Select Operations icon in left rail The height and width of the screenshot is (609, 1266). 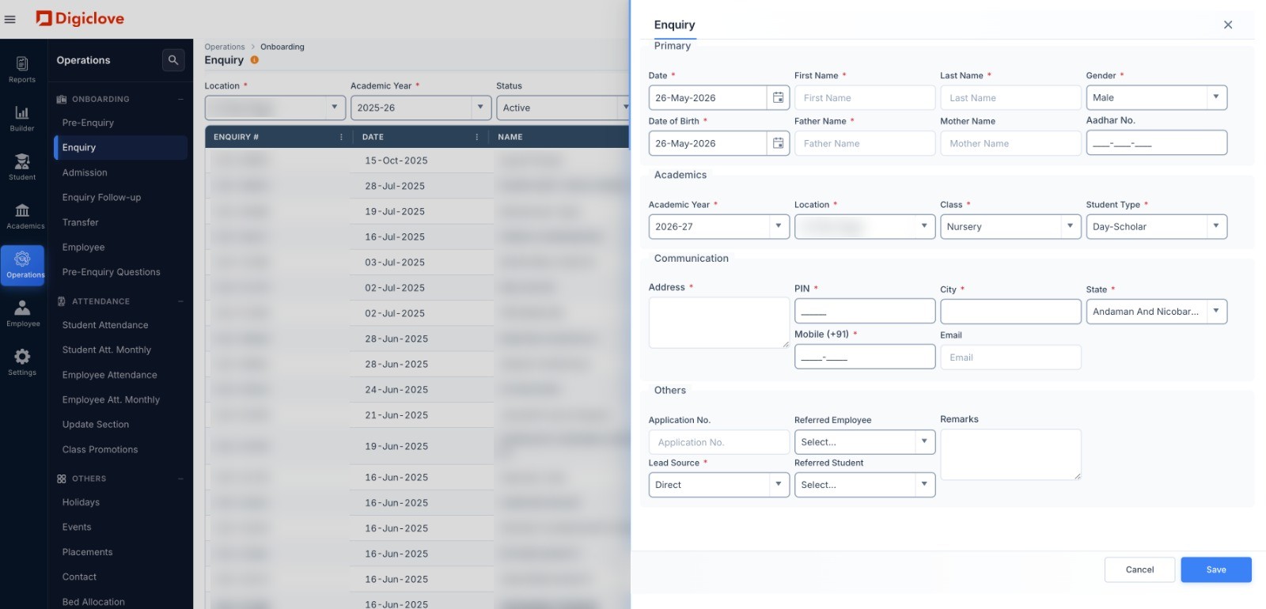[x=22, y=265]
